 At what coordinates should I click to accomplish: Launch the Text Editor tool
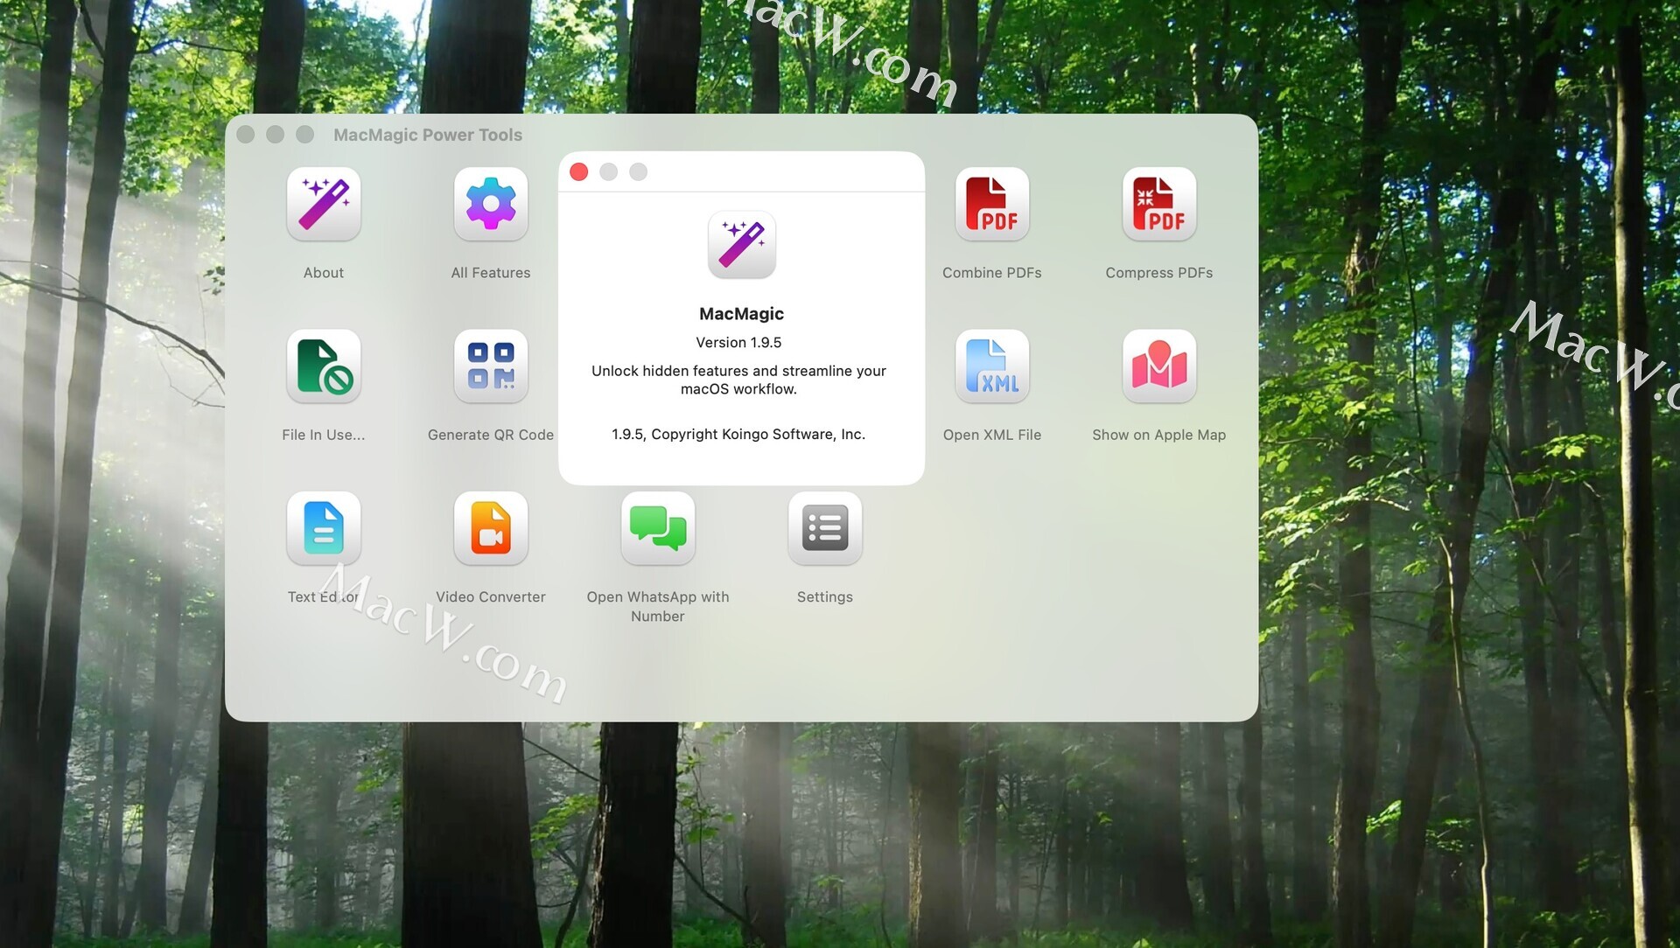point(323,527)
